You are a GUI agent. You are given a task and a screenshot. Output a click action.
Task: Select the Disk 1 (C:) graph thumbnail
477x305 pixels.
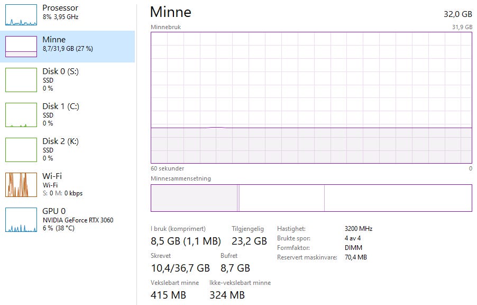(21, 114)
